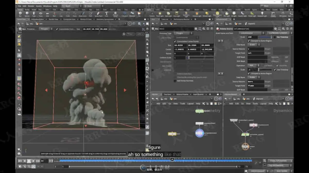Click the VR Camera shelf tool

283,14
